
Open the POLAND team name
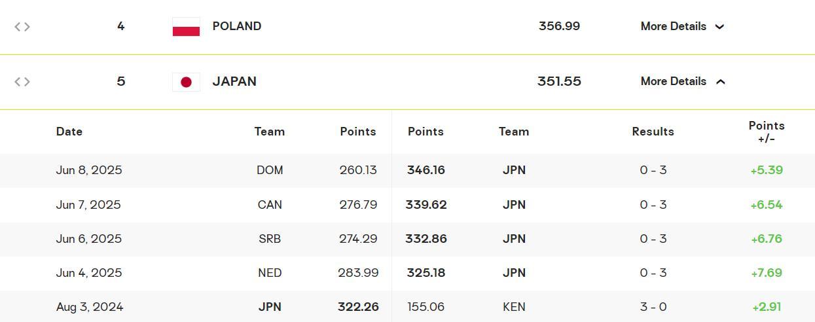click(236, 26)
